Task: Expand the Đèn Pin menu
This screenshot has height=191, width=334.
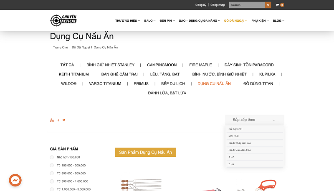Action: click(x=167, y=20)
